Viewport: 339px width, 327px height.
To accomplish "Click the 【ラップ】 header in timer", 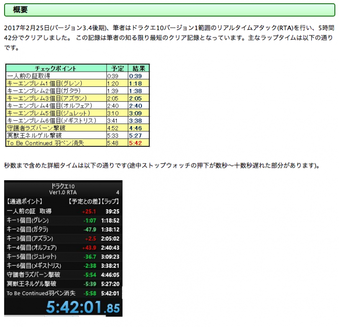I will (x=110, y=201).
